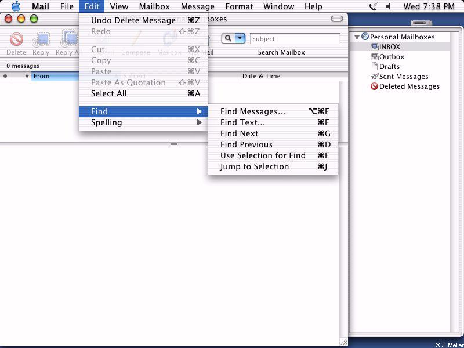
Task: Choose Jump to Selection
Action: (273, 166)
